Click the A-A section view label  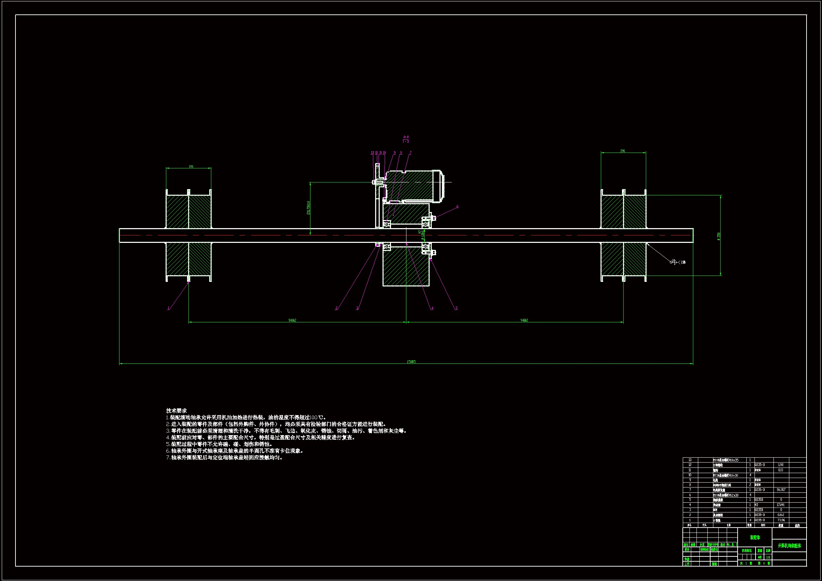[x=406, y=137]
